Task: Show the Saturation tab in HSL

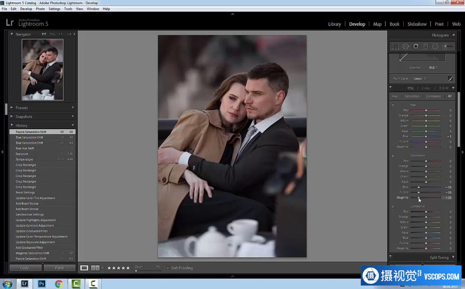Action: click(x=412, y=96)
